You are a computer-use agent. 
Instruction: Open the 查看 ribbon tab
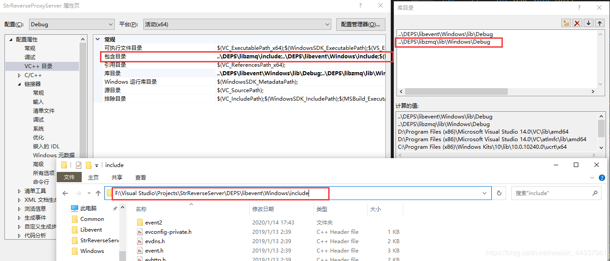point(141,177)
